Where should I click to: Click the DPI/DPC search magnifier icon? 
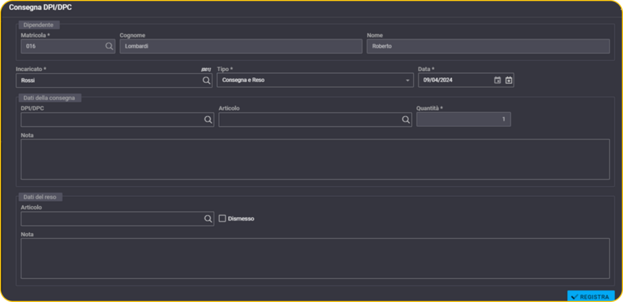(x=208, y=120)
